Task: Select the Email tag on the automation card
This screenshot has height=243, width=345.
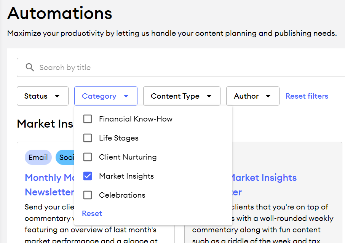Action: click(38, 157)
